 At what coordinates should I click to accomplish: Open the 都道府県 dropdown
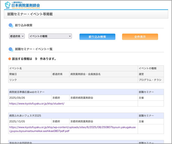[x=17, y=36]
